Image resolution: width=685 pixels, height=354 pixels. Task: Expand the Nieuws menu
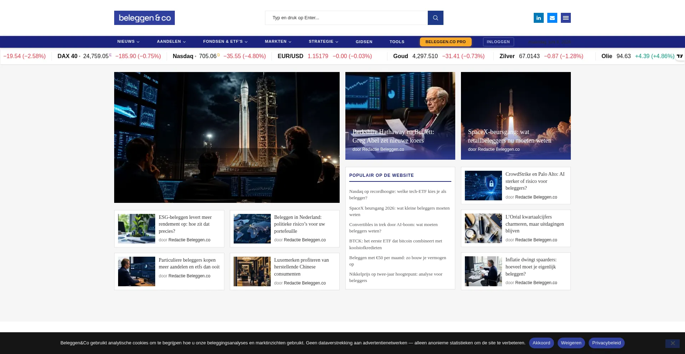128,42
